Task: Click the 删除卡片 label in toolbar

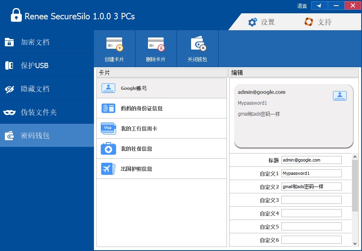Action: click(x=156, y=59)
